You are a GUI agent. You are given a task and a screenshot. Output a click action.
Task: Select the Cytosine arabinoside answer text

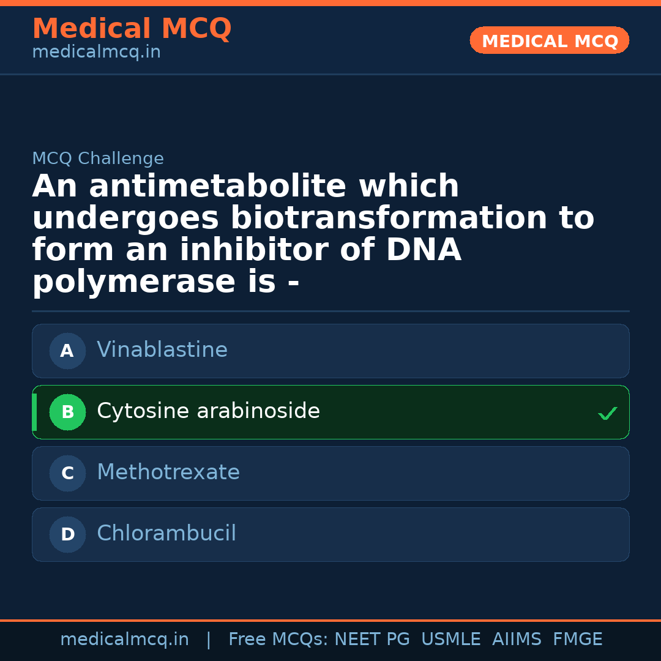pyautogui.click(x=208, y=411)
